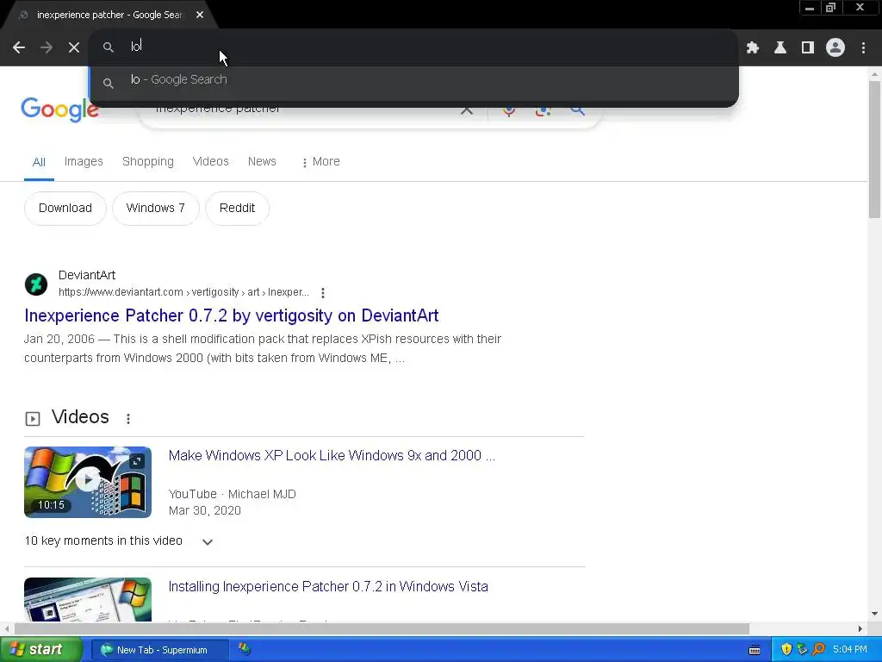Switch to the All tab
Screen dimensions: 882x662
click(39, 162)
